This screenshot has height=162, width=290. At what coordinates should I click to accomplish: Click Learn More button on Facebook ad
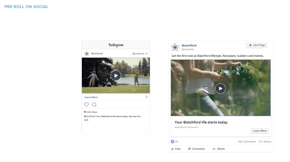(x=259, y=131)
